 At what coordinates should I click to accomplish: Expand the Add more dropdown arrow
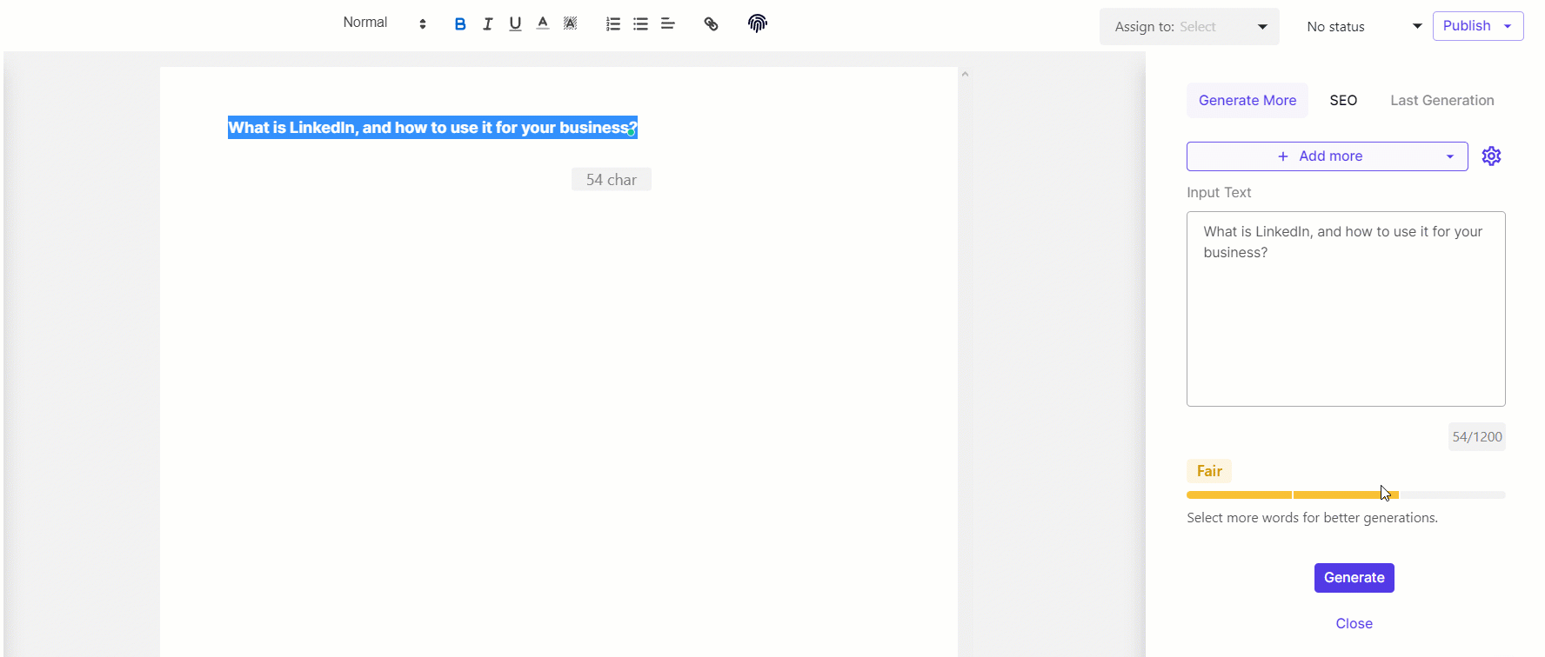tap(1450, 156)
